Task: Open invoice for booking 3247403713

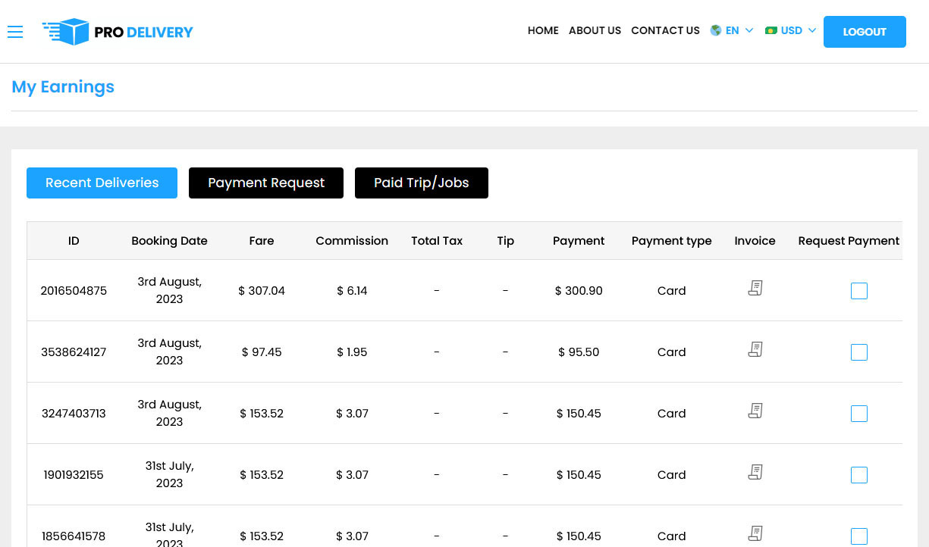Action: coord(755,411)
